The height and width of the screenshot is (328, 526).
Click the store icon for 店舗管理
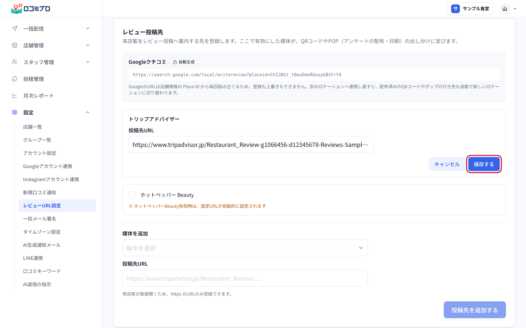15,45
